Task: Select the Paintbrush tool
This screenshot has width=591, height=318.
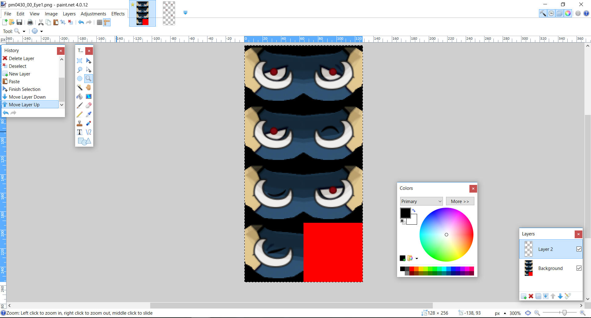Action: (79, 105)
